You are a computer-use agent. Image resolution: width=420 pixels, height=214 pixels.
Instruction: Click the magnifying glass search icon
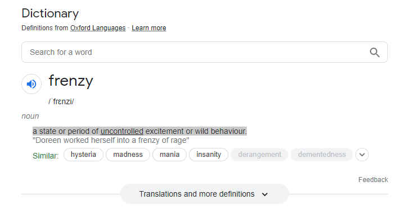374,52
